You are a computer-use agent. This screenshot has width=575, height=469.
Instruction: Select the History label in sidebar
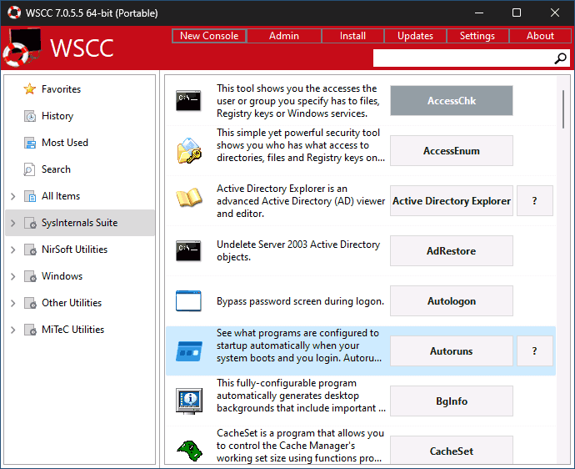tap(57, 116)
